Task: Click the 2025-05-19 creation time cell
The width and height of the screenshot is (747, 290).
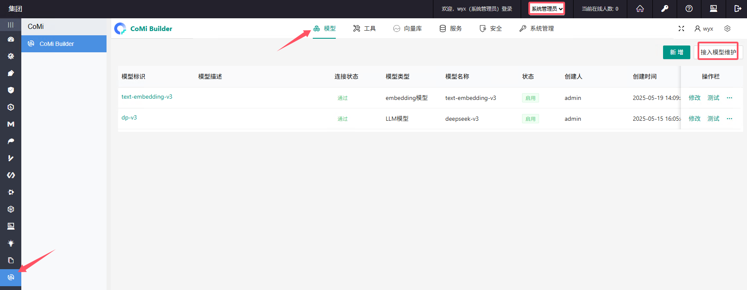Action: point(657,98)
